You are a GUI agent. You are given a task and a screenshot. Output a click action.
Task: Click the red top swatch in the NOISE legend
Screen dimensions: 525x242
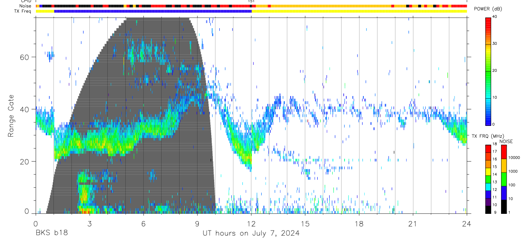[x=504, y=152]
